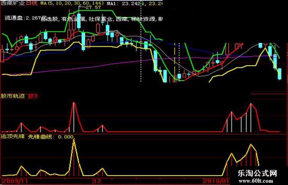This screenshot has height=185, width=288.
Task: Click the 2009/11 date marker
Action: coord(15,181)
